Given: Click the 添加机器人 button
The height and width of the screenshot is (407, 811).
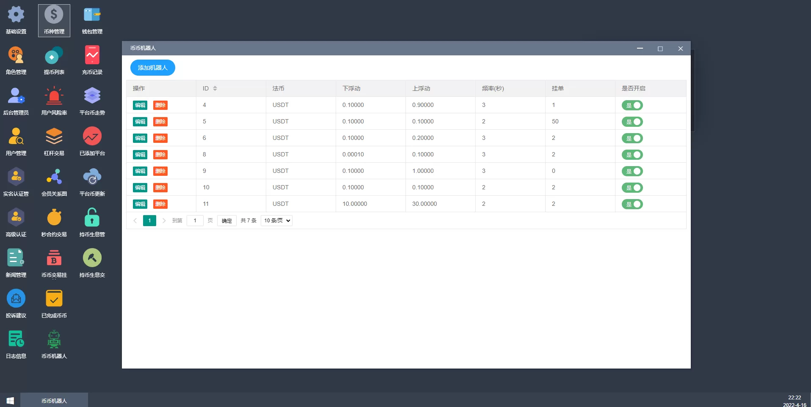Looking at the screenshot, I should pyautogui.click(x=152, y=68).
